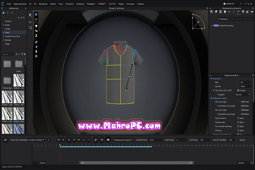Open the Scene tab icon in Object Browser
The width and height of the screenshot is (255, 170).
pyautogui.click(x=211, y=12)
